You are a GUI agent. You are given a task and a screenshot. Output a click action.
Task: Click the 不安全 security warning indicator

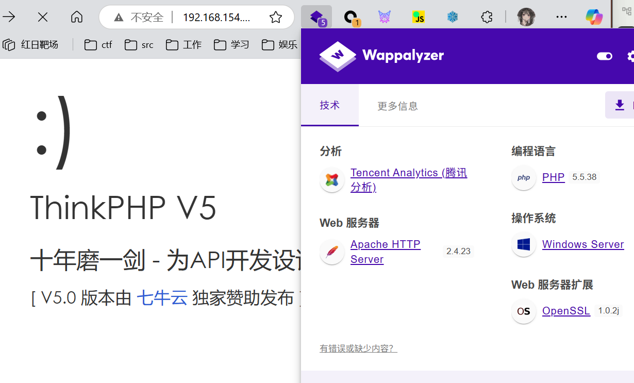coord(139,18)
